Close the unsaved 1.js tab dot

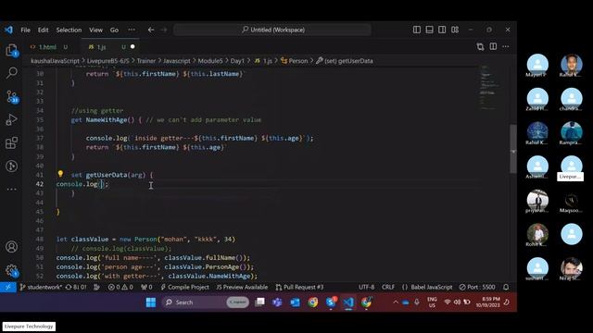[x=132, y=46]
